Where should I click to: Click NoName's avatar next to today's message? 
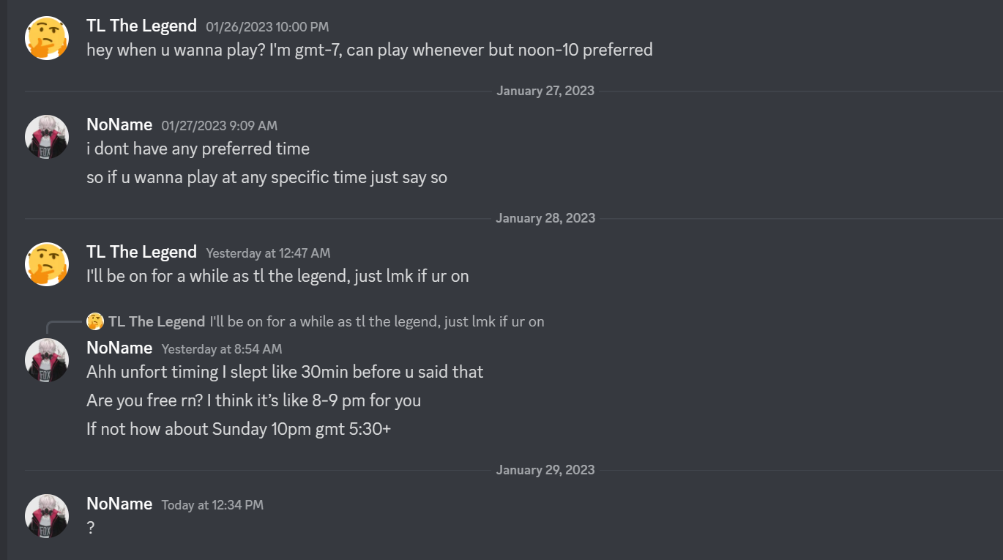click(47, 515)
